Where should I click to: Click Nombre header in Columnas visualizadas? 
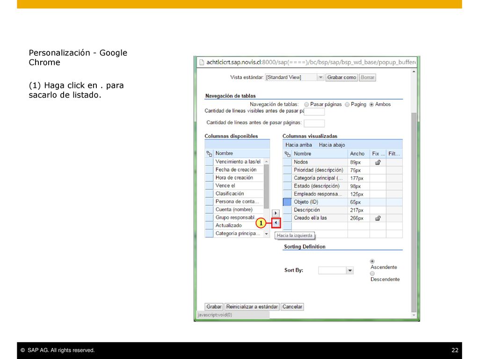[320, 154]
